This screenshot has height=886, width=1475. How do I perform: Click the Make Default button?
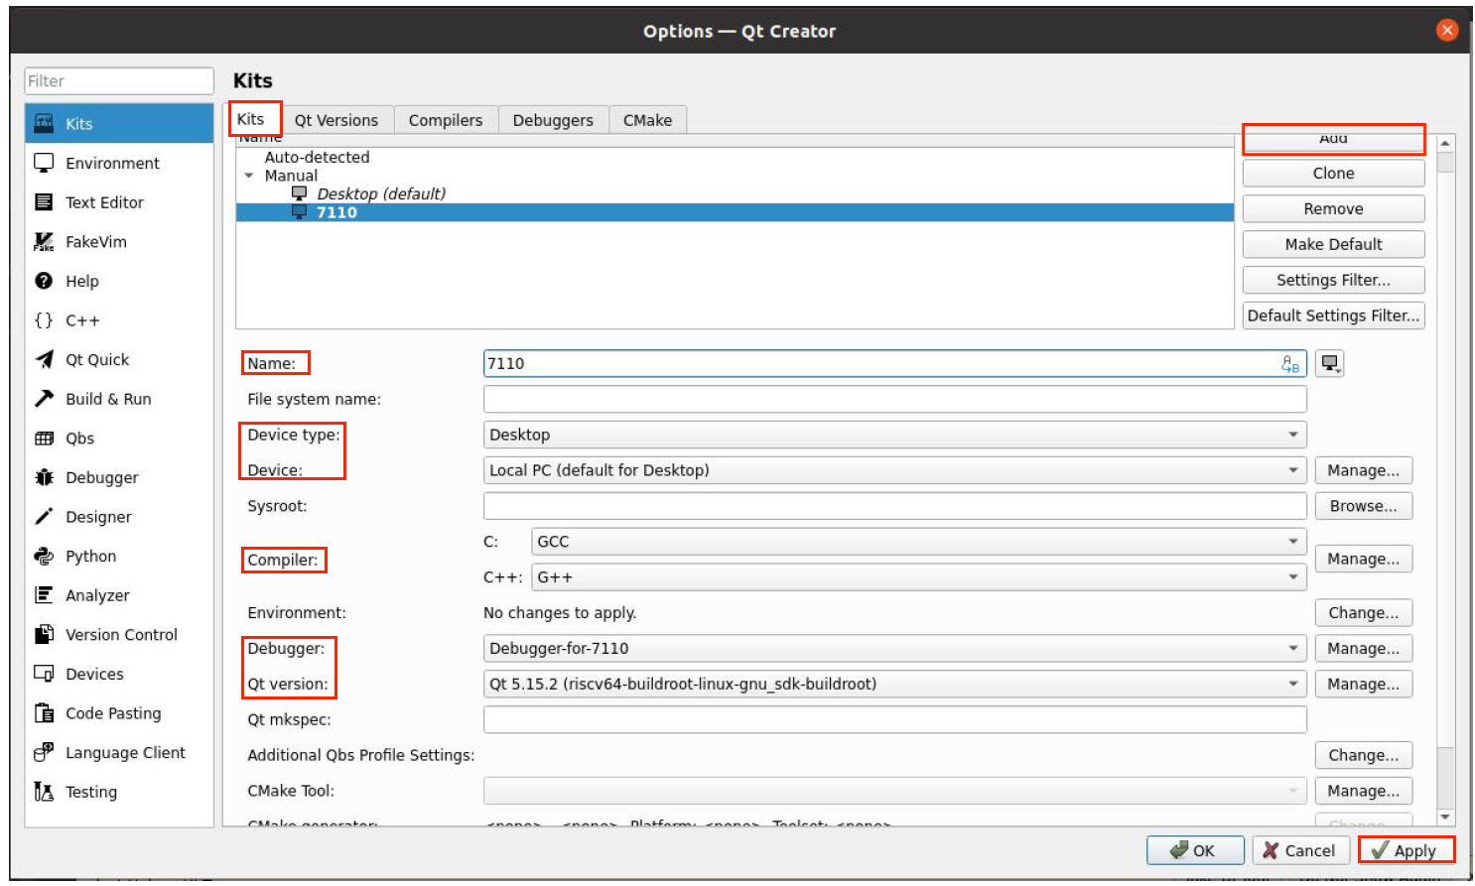tap(1332, 244)
